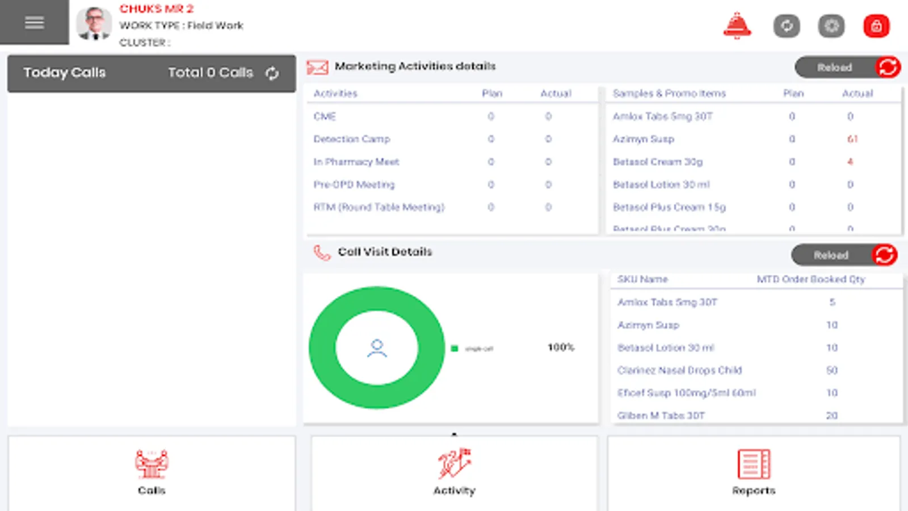Click quantity 50 for Clarinez Nasal Drops
The width and height of the screenshot is (908, 511).
(832, 370)
